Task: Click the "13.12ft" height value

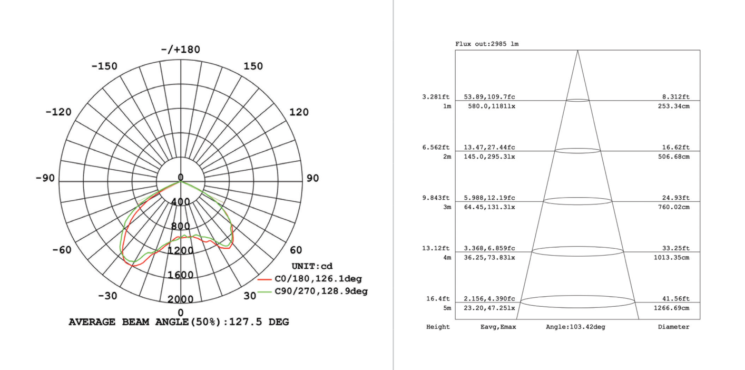Action: [x=436, y=249]
